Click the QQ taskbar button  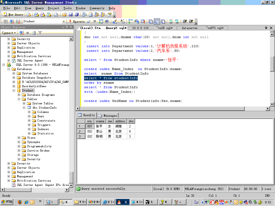coord(122,202)
